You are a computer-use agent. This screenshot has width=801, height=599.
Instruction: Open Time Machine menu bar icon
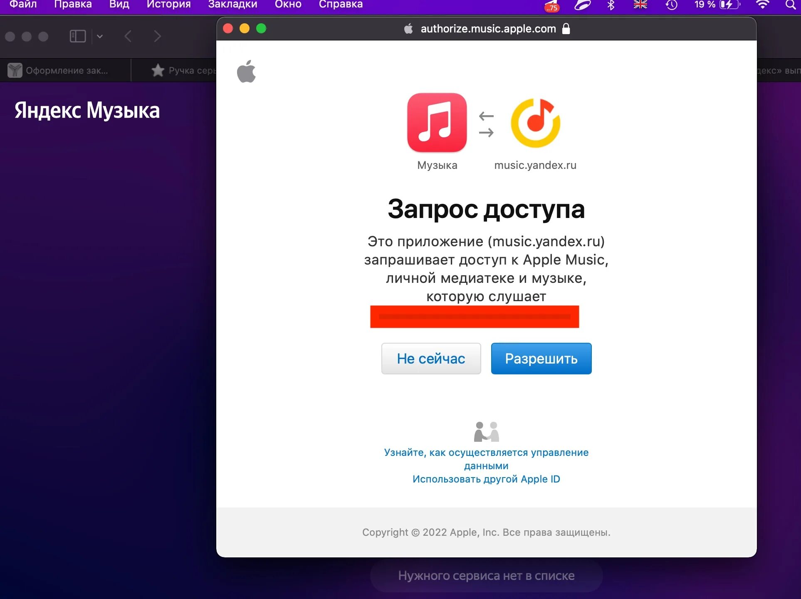671,5
